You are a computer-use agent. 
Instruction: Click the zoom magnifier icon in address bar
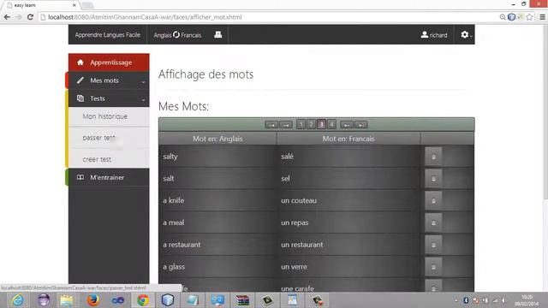click(503, 17)
